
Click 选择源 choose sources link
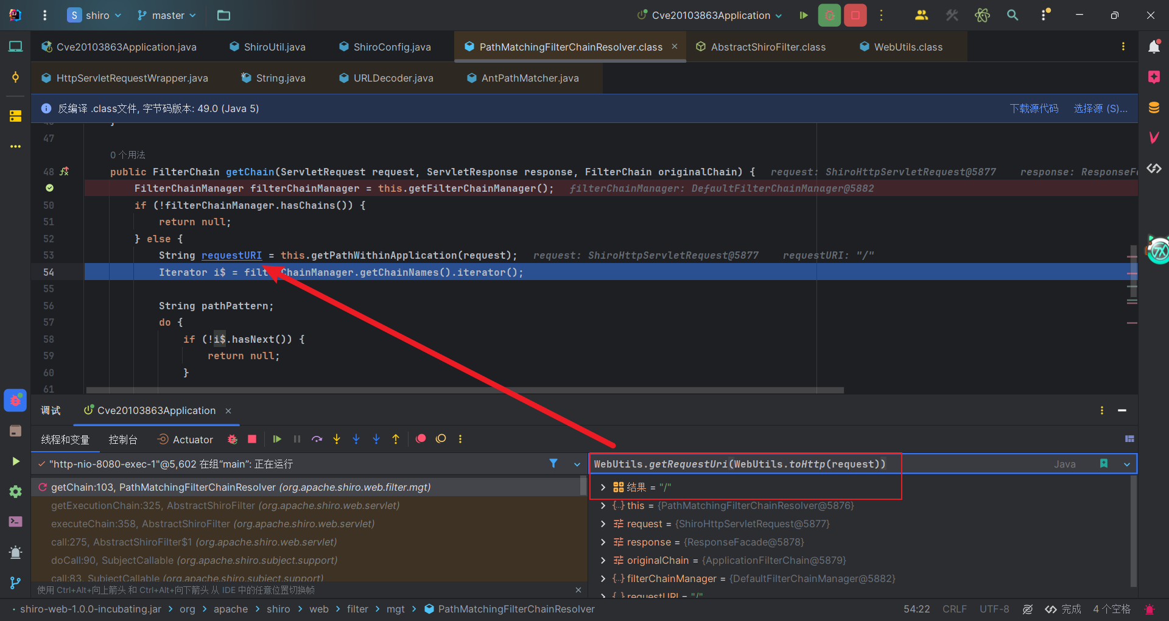pyautogui.click(x=1101, y=108)
